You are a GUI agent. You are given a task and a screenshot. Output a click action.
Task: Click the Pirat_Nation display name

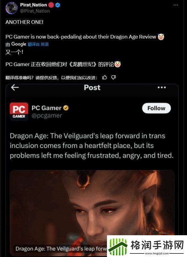pyautogui.click(x=34, y=5)
